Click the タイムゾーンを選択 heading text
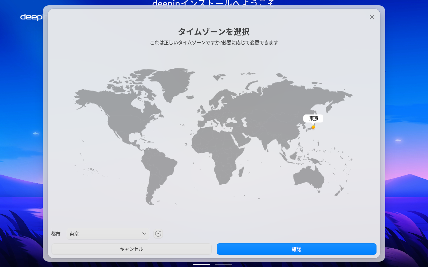This screenshot has height=267, width=428. [x=214, y=32]
